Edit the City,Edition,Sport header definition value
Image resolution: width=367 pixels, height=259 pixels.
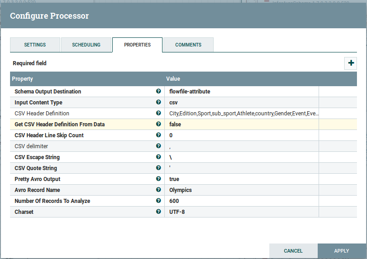241,114
